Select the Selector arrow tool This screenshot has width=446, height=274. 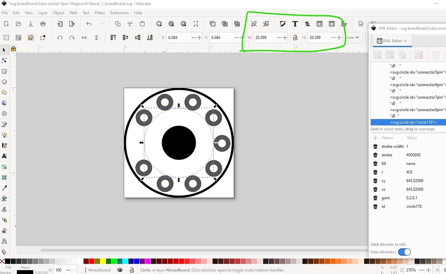point(4,50)
